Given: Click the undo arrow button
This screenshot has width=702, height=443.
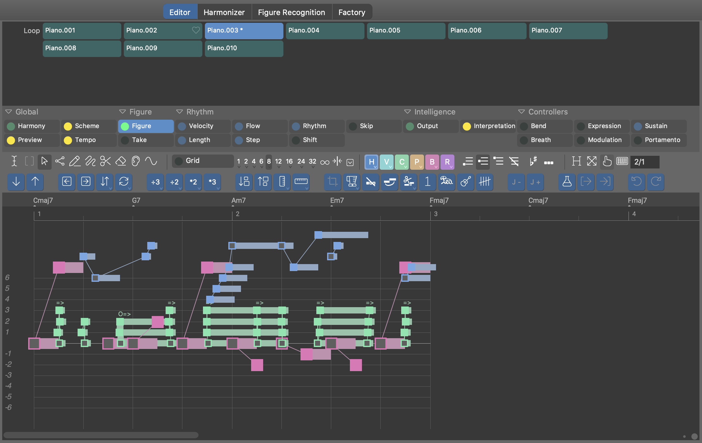Looking at the screenshot, I should tap(636, 182).
